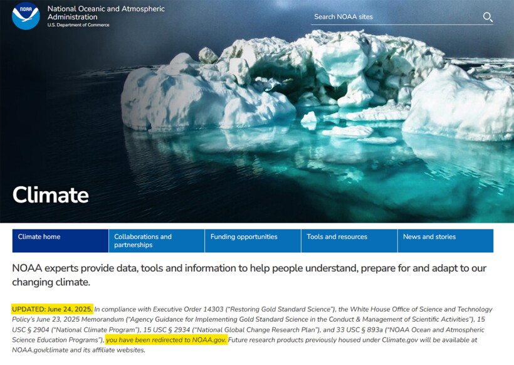The width and height of the screenshot is (514, 365).
Task: Select the Climate home tab
Action: 60,241
